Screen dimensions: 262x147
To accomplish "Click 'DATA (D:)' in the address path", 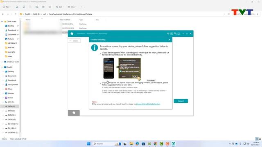I will [x=36, y=14].
